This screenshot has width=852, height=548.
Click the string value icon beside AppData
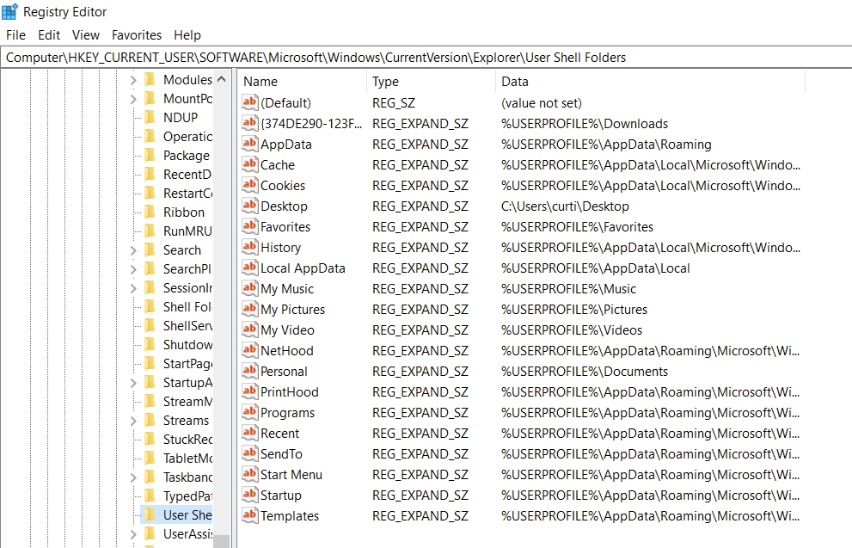[249, 144]
